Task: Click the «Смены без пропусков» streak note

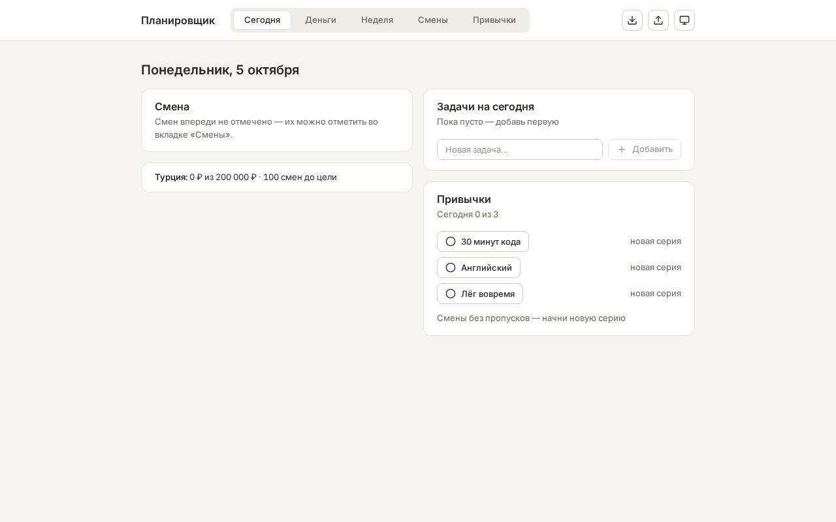Action: point(531,318)
